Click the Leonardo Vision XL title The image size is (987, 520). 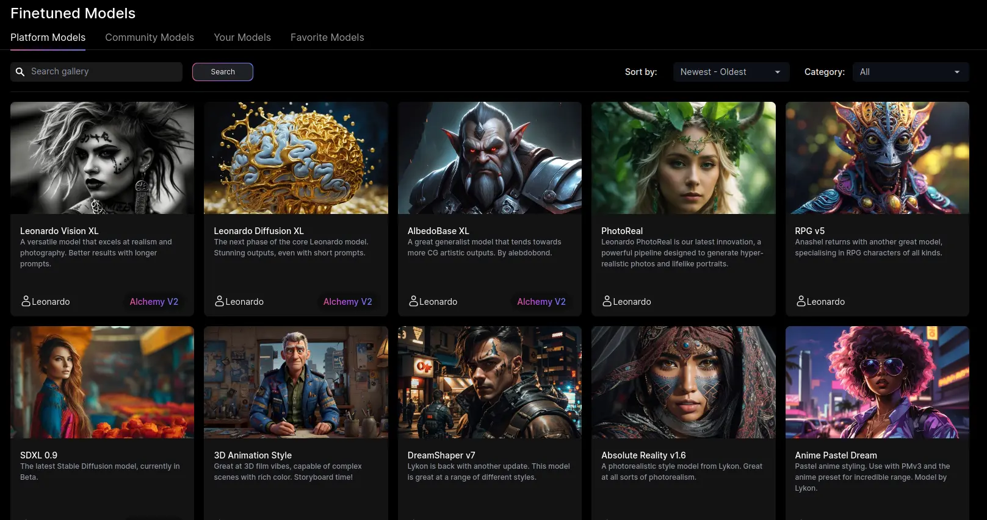coord(59,231)
